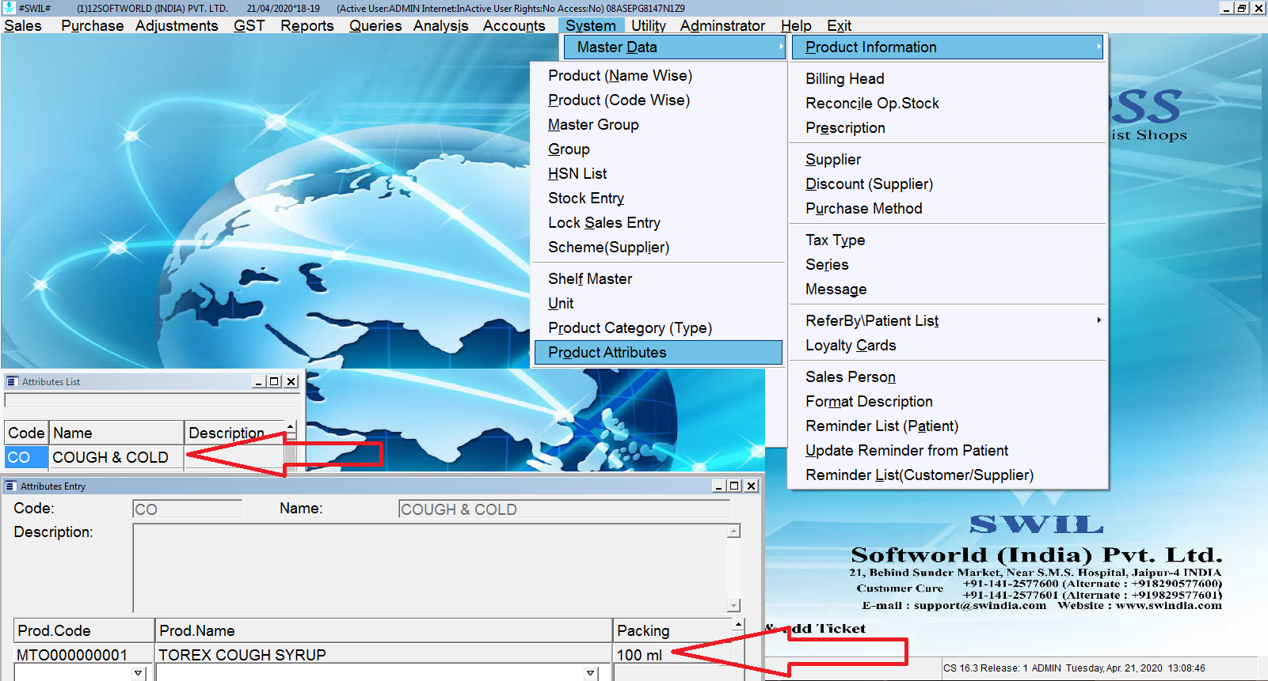This screenshot has height=681, width=1268.
Task: Open the Accounts menu
Action: click(x=514, y=25)
